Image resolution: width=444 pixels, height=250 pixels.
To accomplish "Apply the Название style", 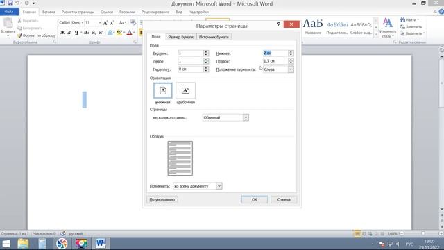I will point(313,26).
